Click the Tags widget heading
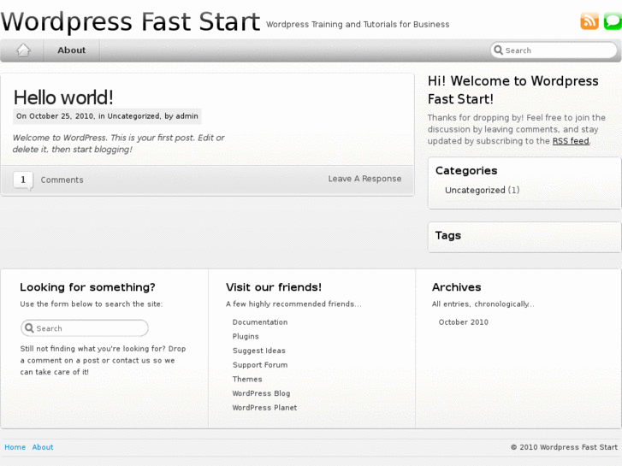This screenshot has height=466, width=622. (x=447, y=236)
